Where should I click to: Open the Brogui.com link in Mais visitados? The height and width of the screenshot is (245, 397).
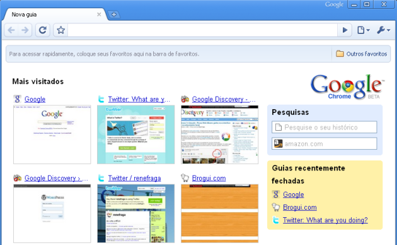[x=209, y=178]
